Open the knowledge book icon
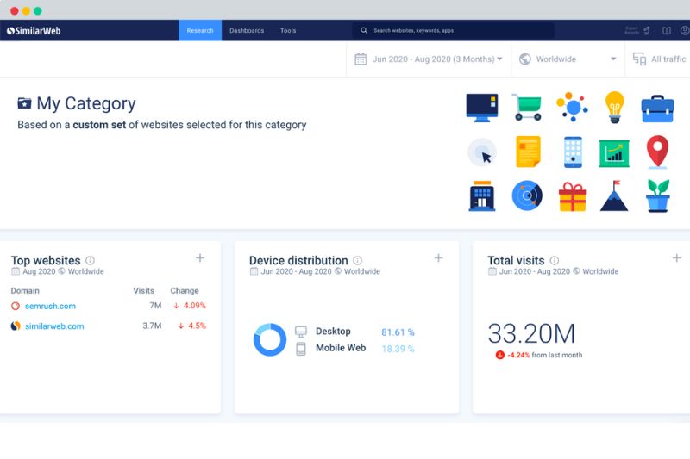Screen dimensions: 690x459 tap(667, 30)
